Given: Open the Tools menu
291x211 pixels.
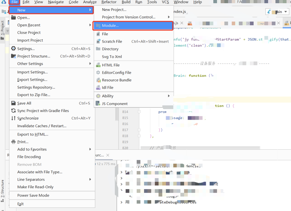Looking at the screenshot, I should point(152,2).
